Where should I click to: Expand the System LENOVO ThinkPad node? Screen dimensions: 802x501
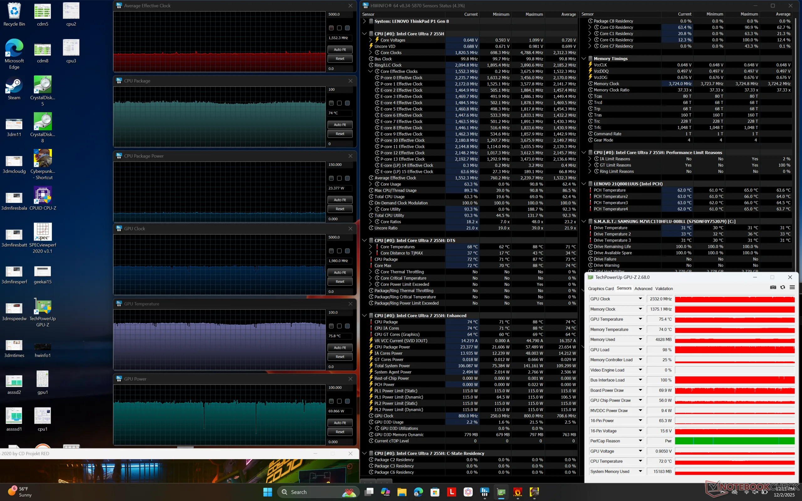(x=364, y=21)
